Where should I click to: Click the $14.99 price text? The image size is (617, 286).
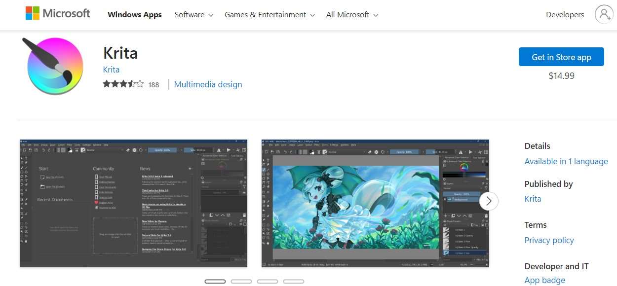(561, 76)
